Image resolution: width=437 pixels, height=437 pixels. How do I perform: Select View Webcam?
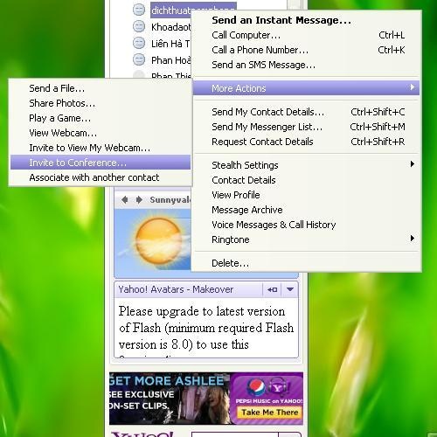(101, 133)
